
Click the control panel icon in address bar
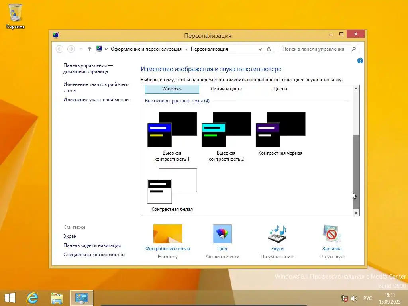tap(99, 49)
